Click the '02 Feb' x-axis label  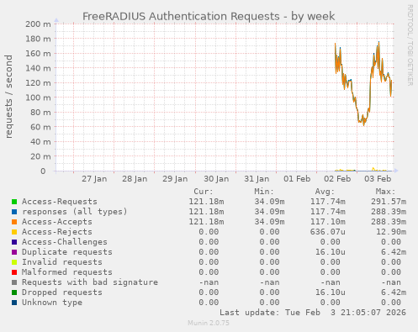(x=337, y=179)
